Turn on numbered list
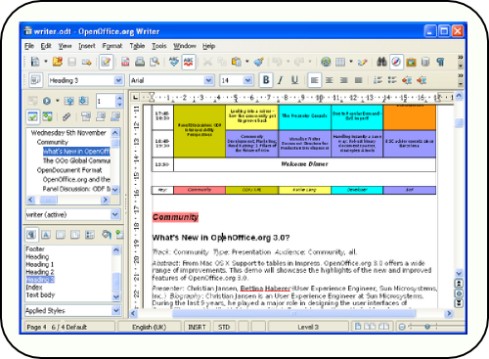Screen dimensions: 489x359 coord(378,80)
